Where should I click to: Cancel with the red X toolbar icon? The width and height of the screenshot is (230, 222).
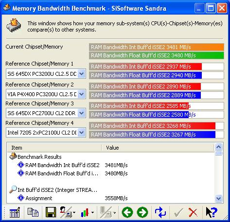(x=193, y=212)
